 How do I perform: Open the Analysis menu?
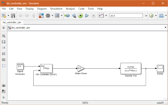70,9
